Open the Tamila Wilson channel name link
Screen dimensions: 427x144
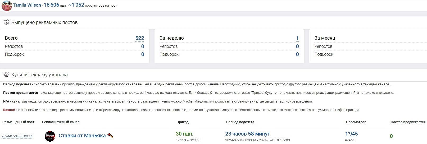(x=27, y=5)
